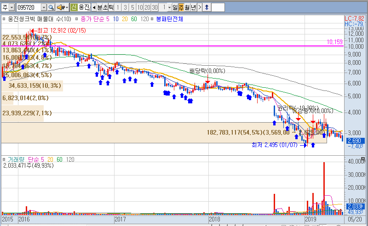Choose the 10 interval button
The width and height of the screenshot is (368, 226).
pos(140,7)
